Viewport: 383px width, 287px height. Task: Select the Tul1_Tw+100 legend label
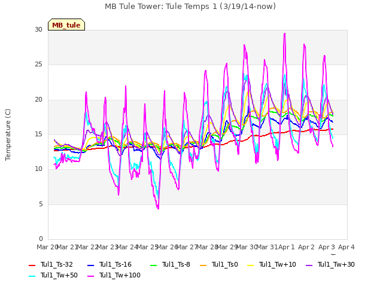pos(120,275)
